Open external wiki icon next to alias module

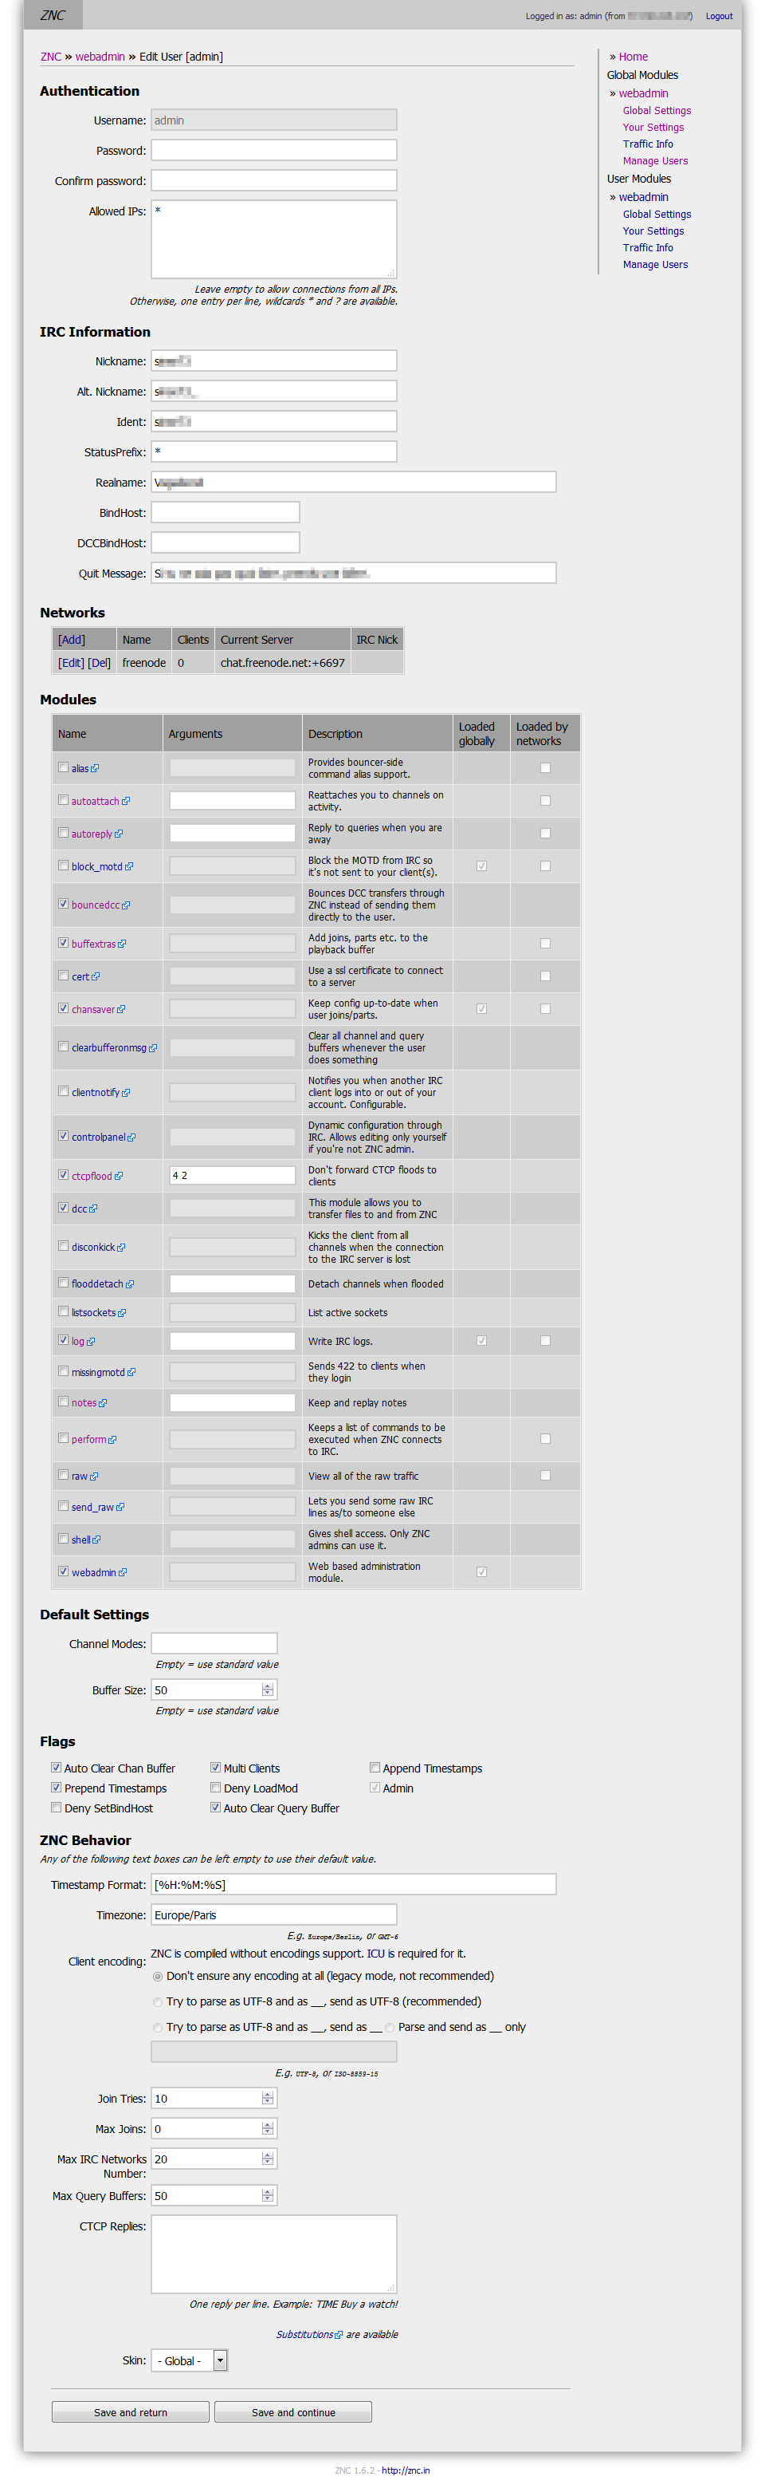click(96, 769)
